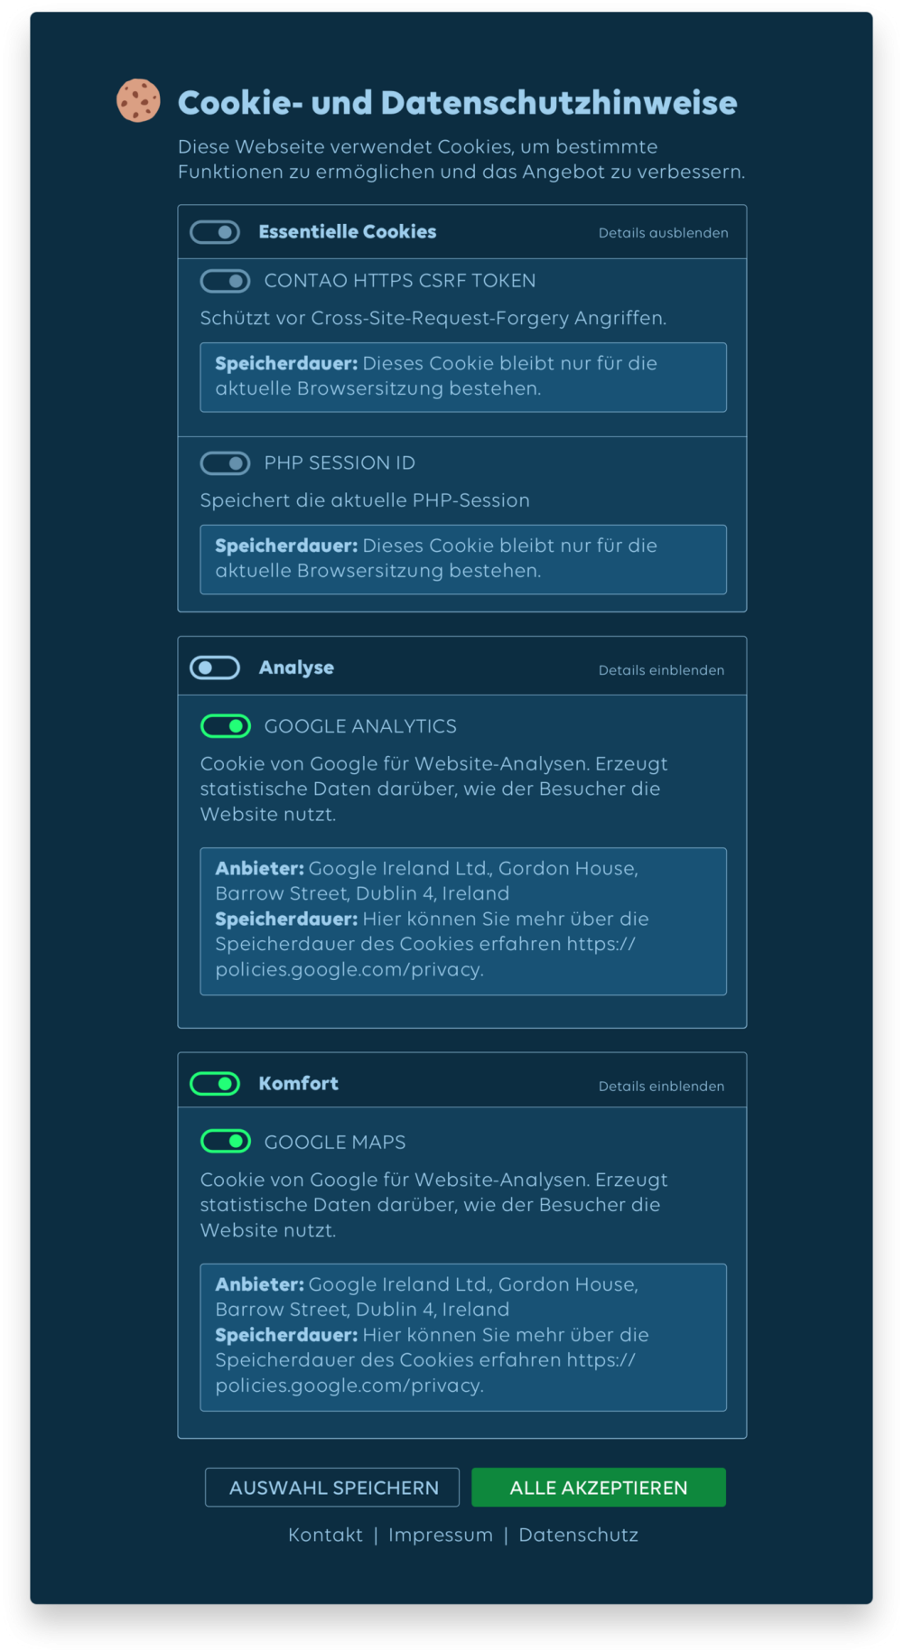Enable the Analyse category switch
The width and height of the screenshot is (903, 1652).
pos(215,667)
